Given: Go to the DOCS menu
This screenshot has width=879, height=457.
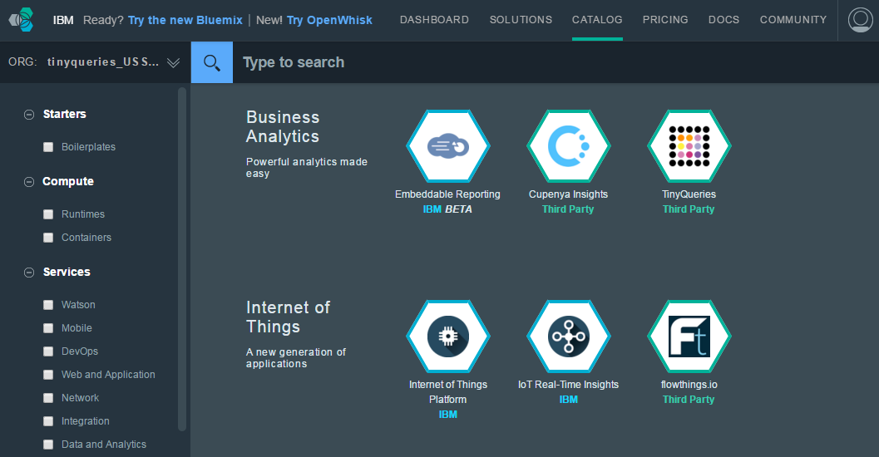Looking at the screenshot, I should (723, 20).
